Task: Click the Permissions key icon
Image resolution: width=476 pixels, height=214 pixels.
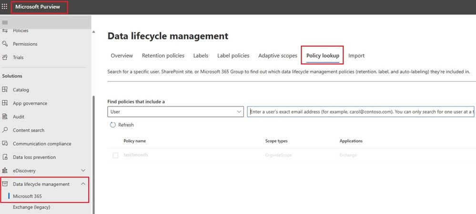Action: (x=5, y=44)
